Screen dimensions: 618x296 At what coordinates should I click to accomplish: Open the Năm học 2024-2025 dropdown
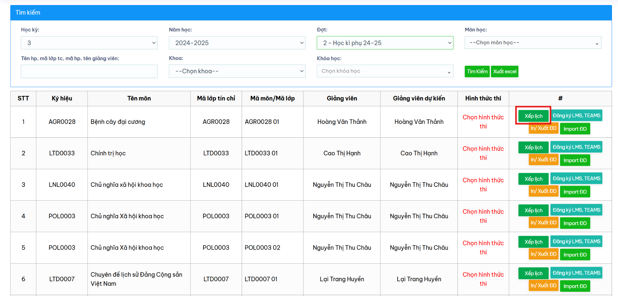[237, 43]
